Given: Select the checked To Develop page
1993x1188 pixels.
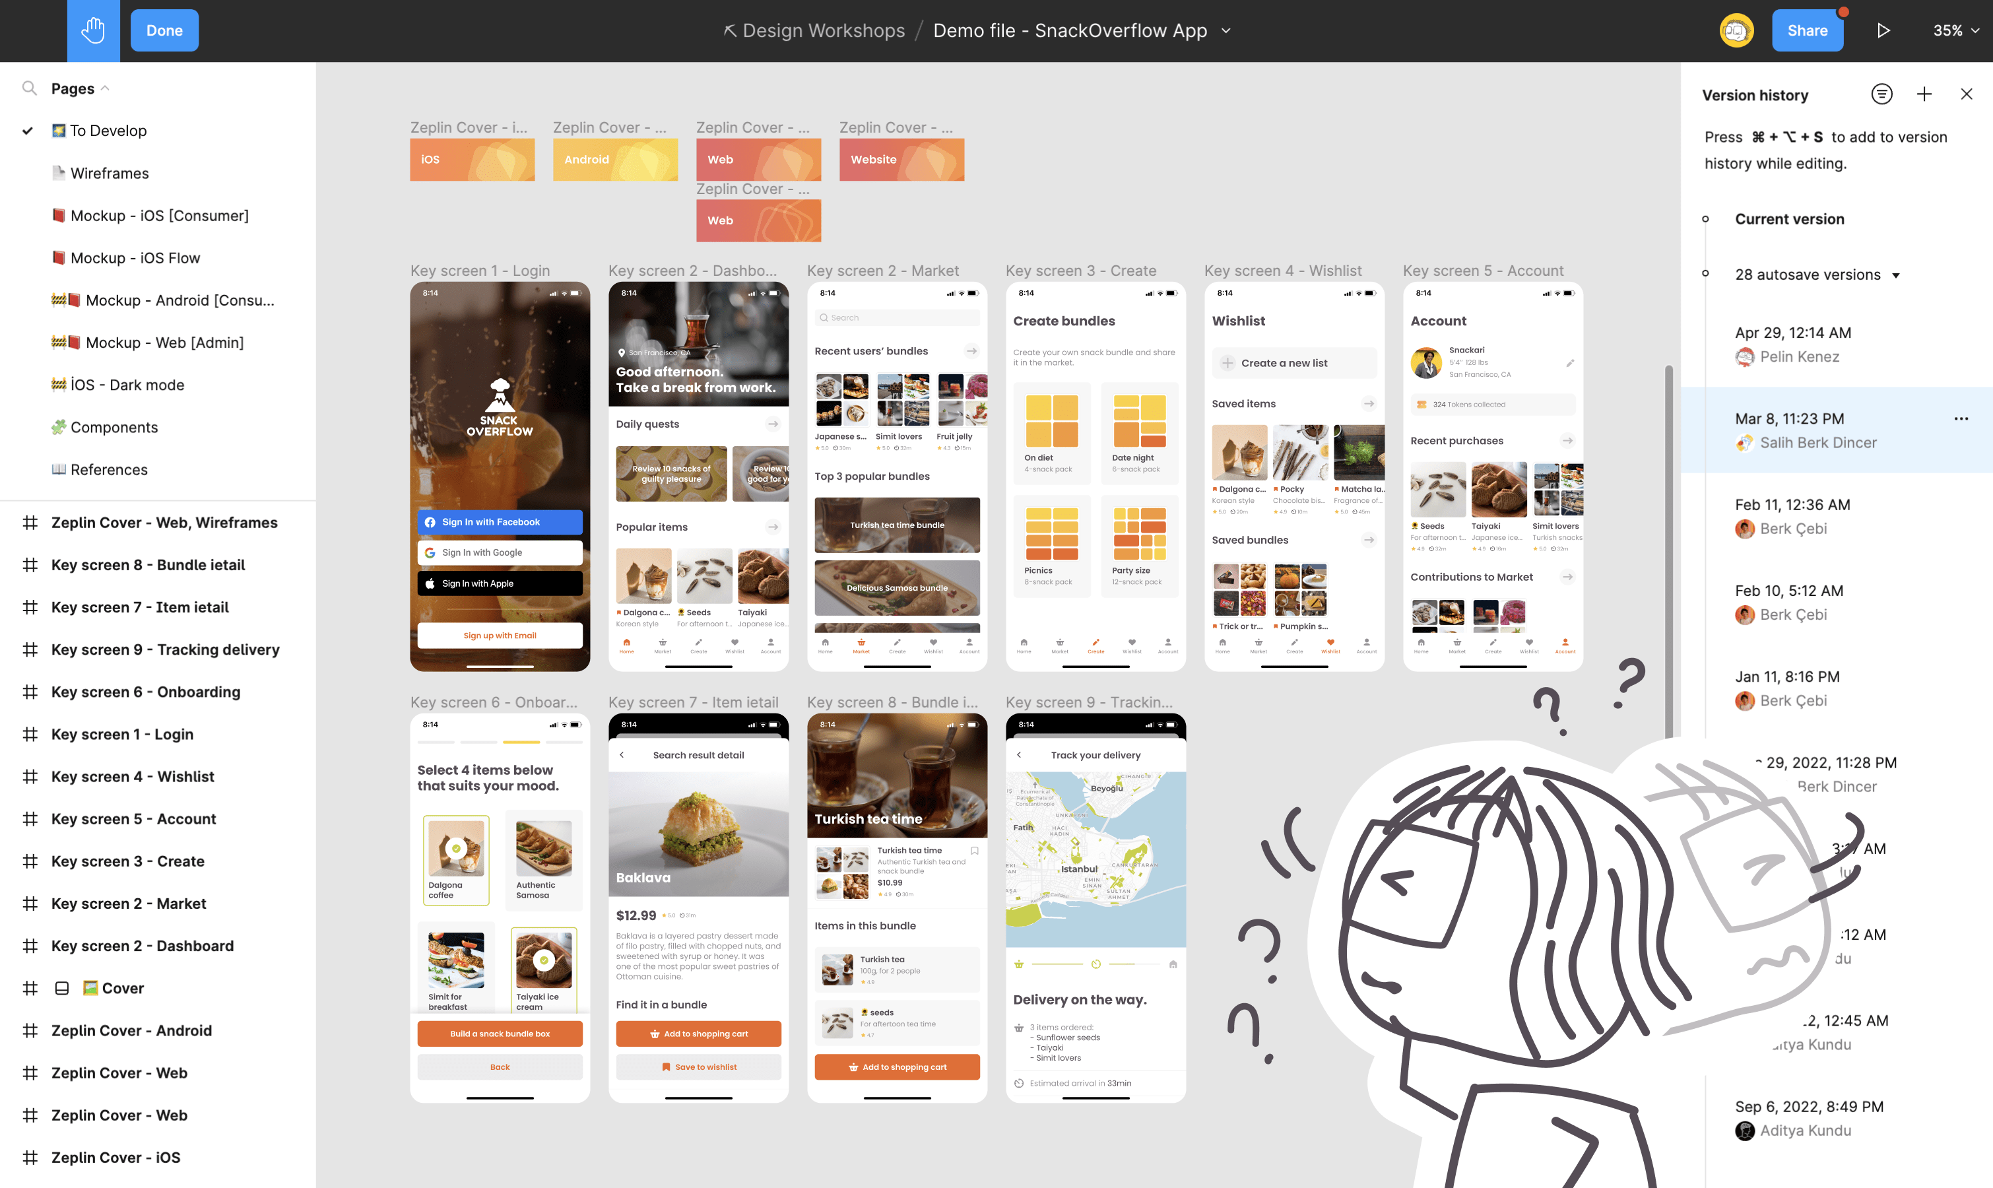Looking at the screenshot, I should (x=108, y=131).
